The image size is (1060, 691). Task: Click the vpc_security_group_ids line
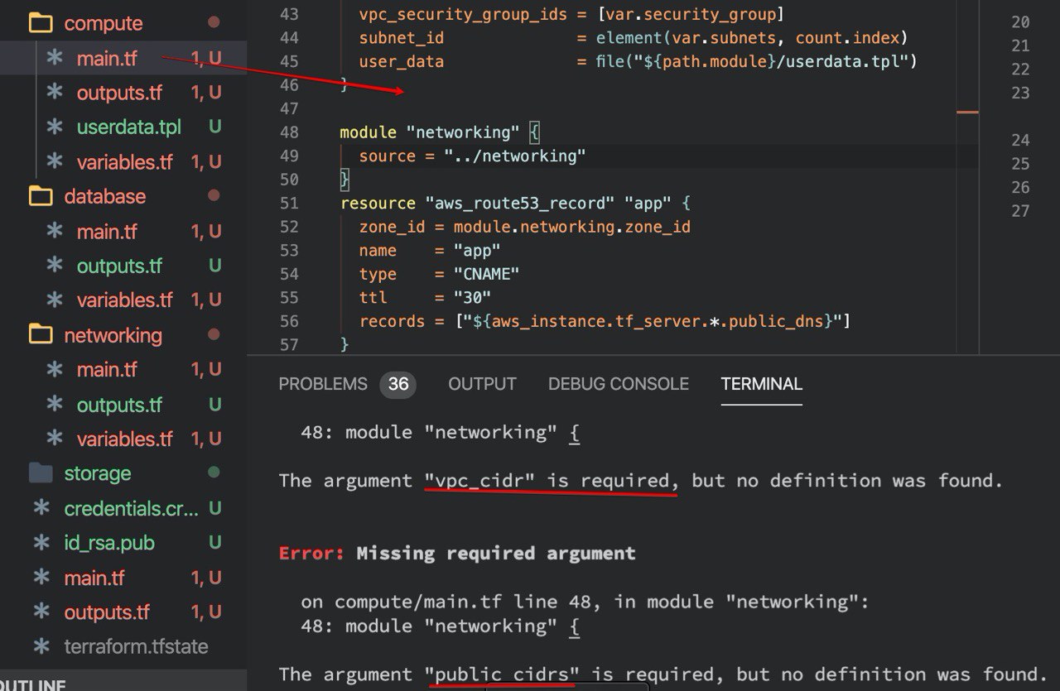coord(571,14)
